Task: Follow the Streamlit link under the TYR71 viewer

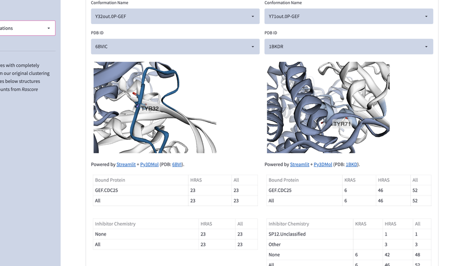Action: [299, 165]
